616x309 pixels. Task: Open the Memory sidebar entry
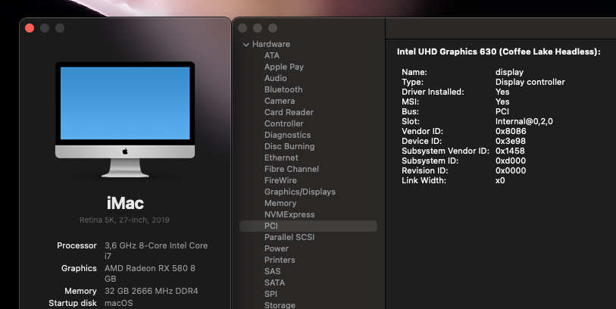point(280,204)
